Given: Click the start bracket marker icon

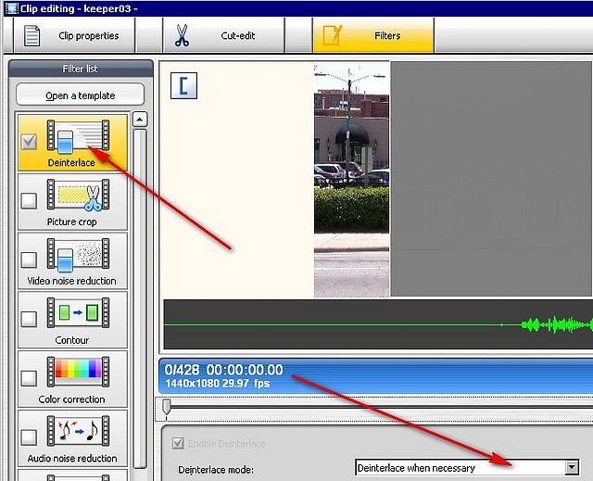Looking at the screenshot, I should click(x=183, y=86).
